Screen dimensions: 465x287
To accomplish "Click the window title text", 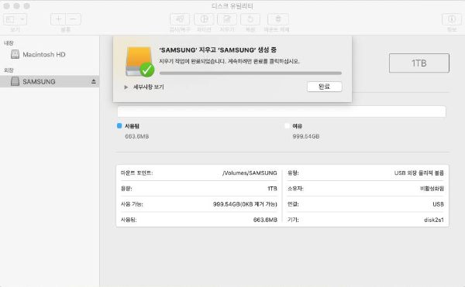I will pyautogui.click(x=232, y=6).
